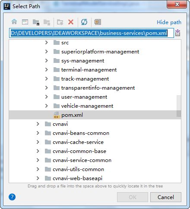Refresh the file tree
The image size is (190, 209).
[84, 22]
